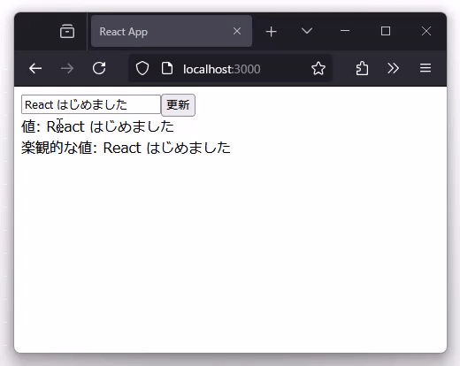This screenshot has height=366, width=460.
Task: Click the 更新 button
Action: click(178, 105)
